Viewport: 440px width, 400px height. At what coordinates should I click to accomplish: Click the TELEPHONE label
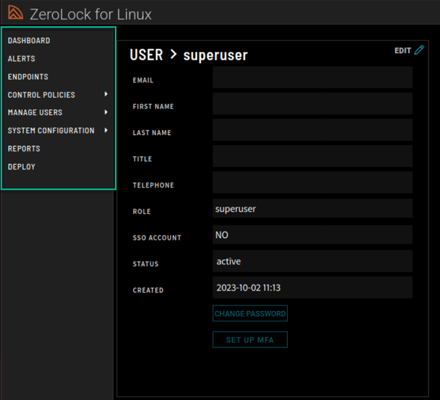click(x=153, y=185)
